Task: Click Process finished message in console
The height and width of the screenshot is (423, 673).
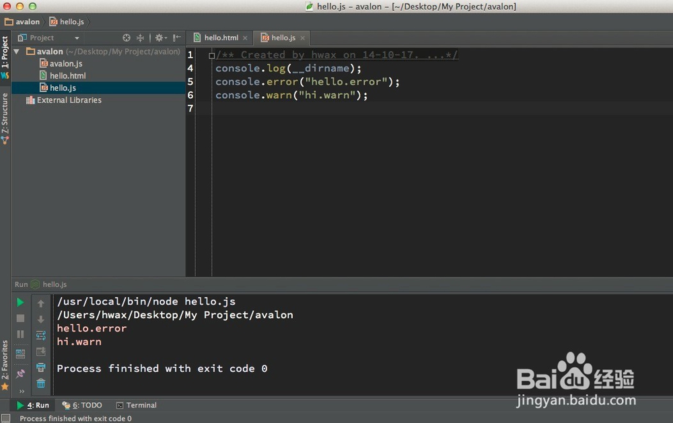Action: point(162,369)
